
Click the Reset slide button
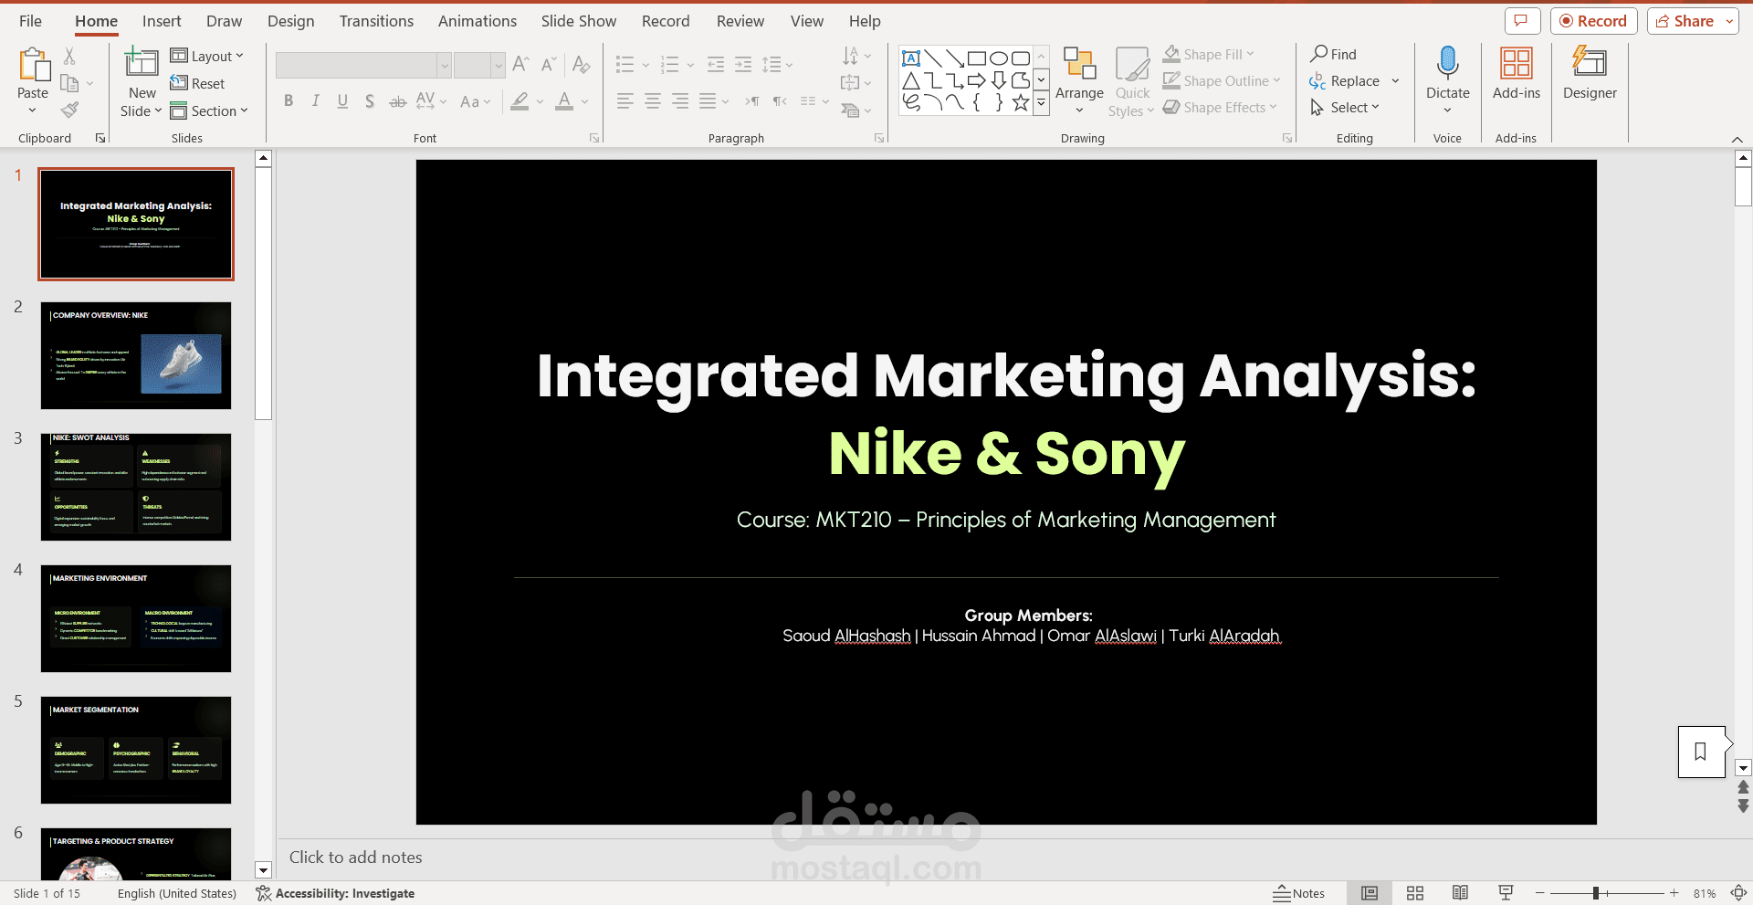coord(197,83)
